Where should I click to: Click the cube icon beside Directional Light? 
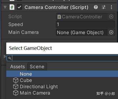16,86
